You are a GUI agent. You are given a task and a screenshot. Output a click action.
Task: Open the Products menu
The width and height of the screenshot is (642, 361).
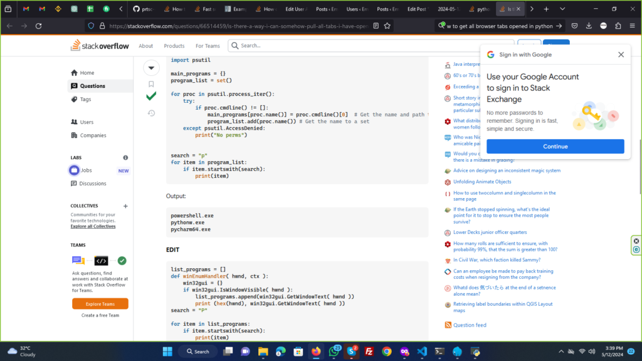pos(174,46)
